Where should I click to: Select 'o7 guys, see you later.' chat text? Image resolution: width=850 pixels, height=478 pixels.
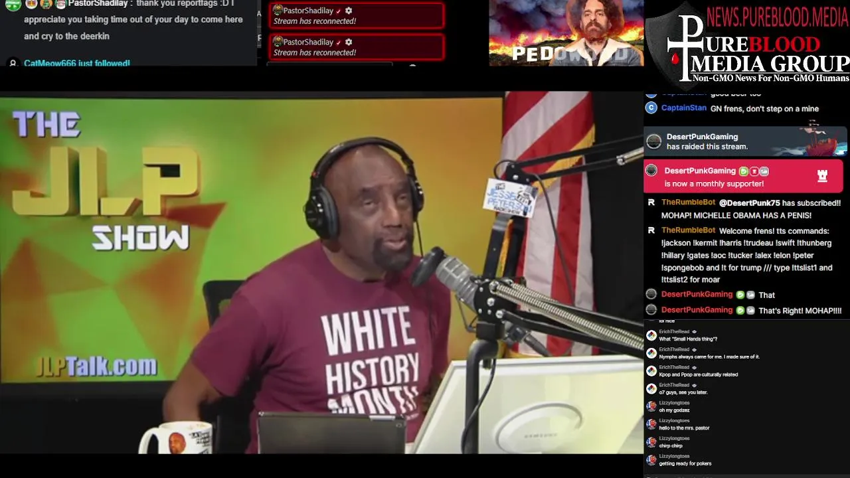[683, 392]
